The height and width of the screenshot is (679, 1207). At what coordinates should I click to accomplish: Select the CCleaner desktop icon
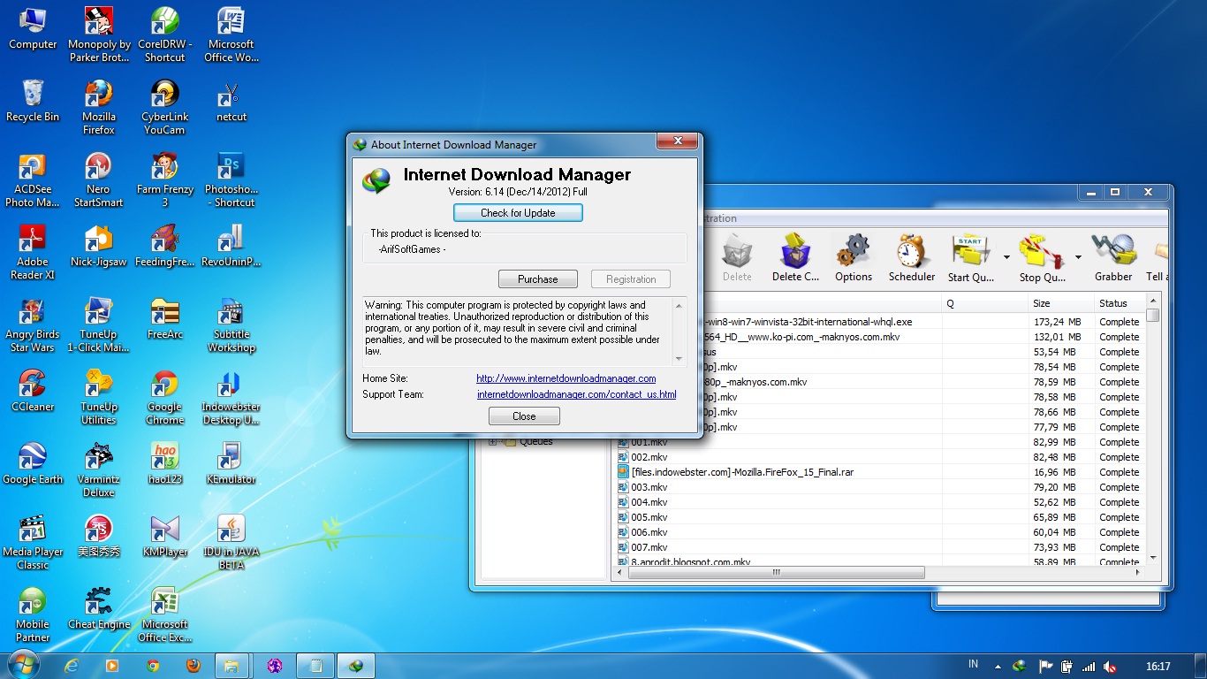33,391
